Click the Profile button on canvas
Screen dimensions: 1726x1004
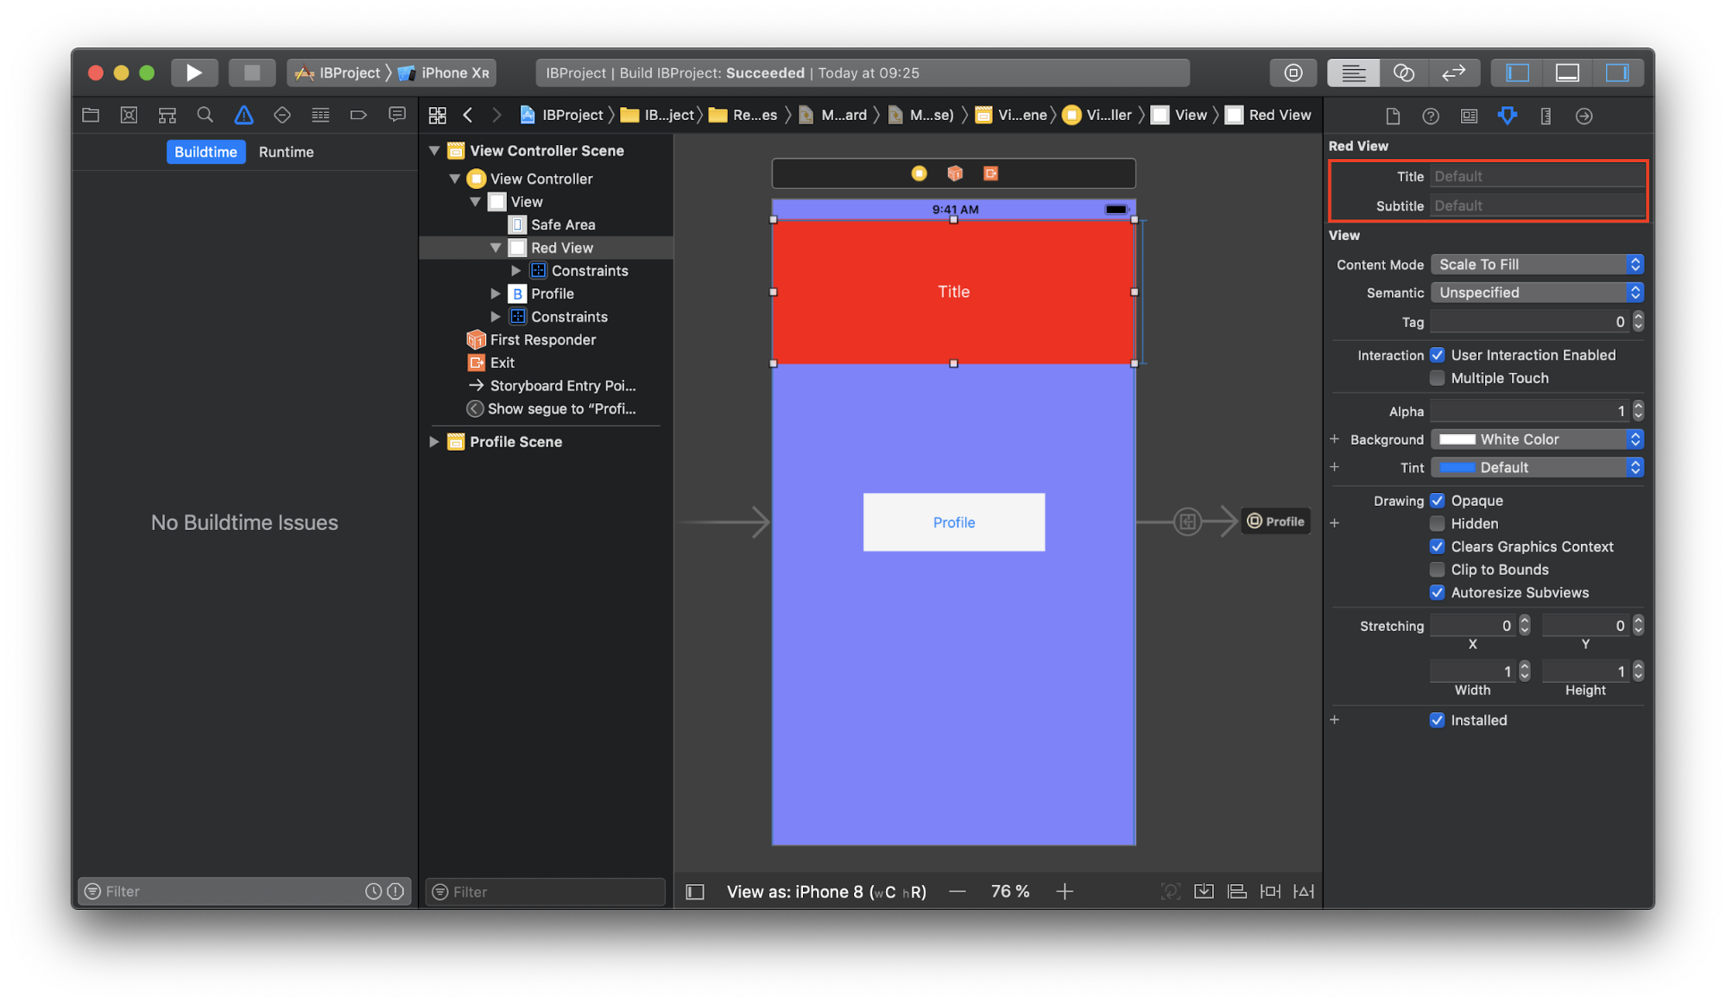(x=953, y=522)
